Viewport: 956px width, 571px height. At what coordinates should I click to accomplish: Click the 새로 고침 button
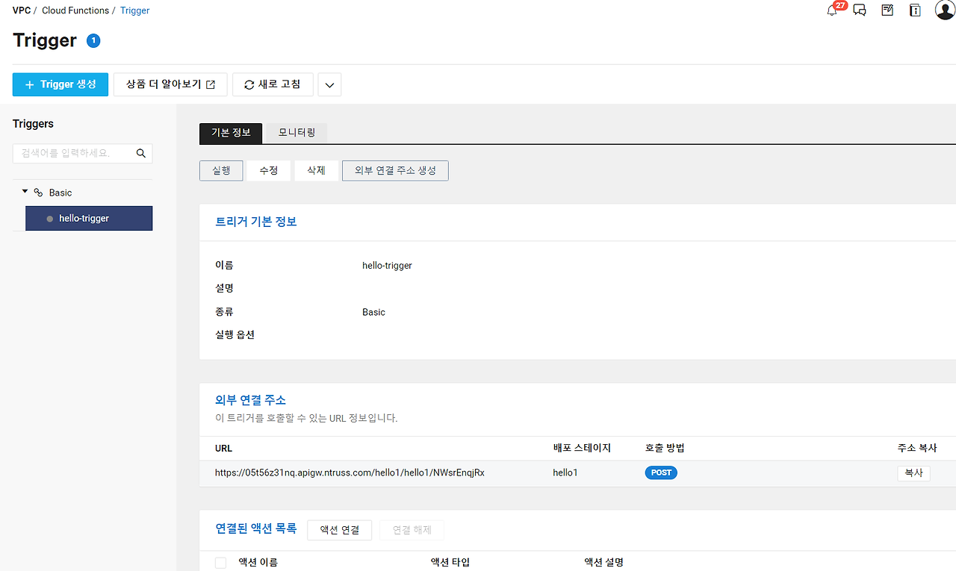click(x=273, y=84)
